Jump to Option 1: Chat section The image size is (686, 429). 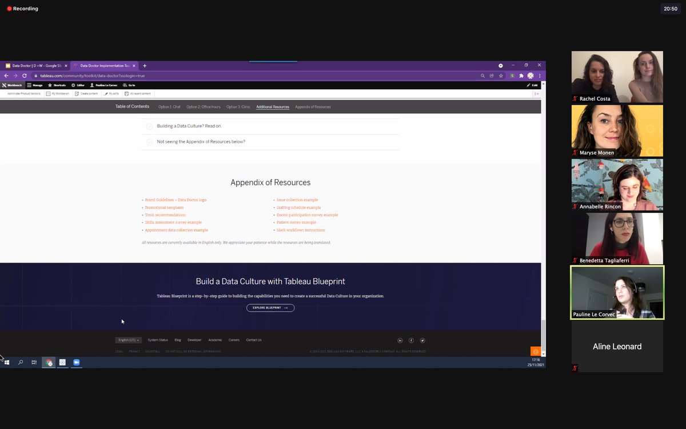(x=169, y=107)
